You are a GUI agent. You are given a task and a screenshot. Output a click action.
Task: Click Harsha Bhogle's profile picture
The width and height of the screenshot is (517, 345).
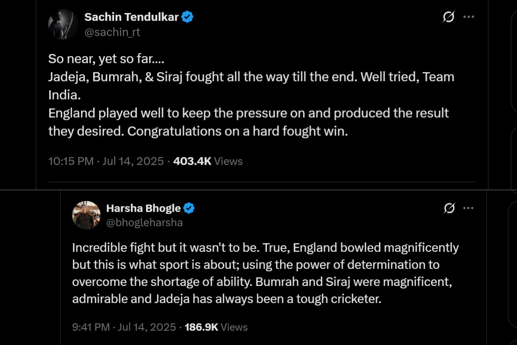86,215
